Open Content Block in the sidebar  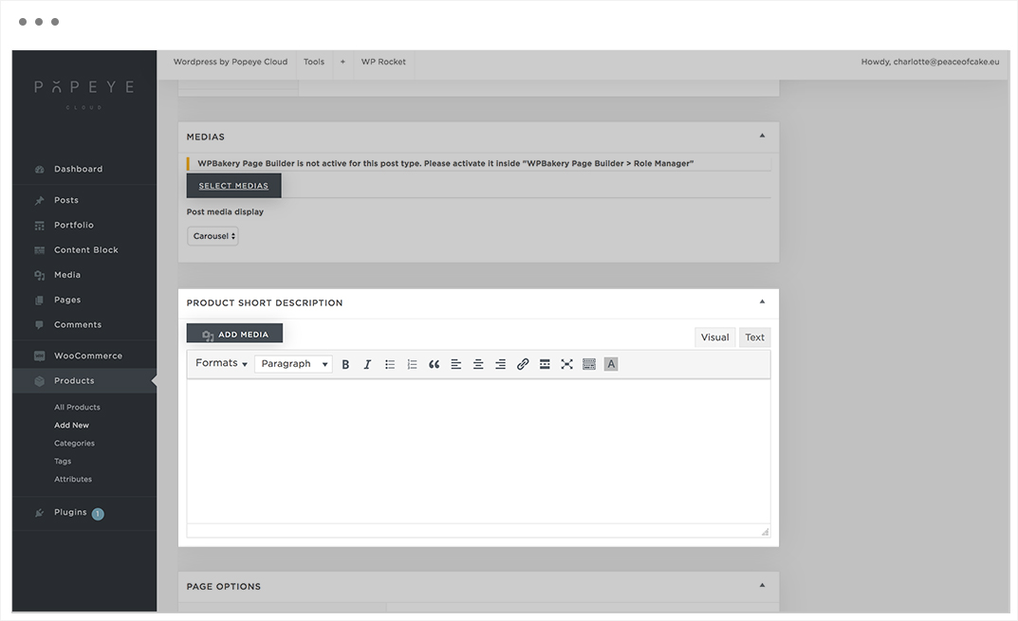[x=84, y=250]
